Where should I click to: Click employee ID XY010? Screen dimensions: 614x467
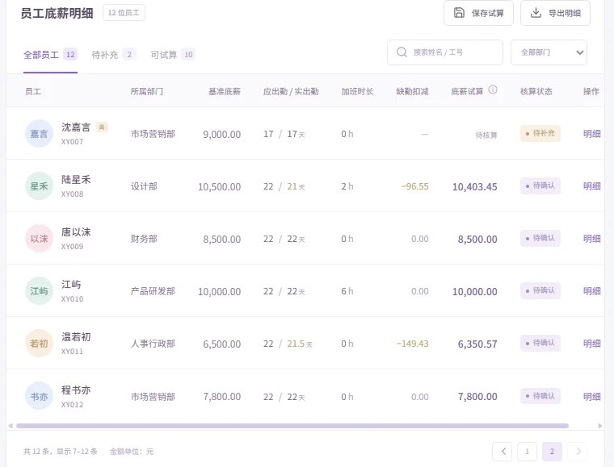pos(72,299)
